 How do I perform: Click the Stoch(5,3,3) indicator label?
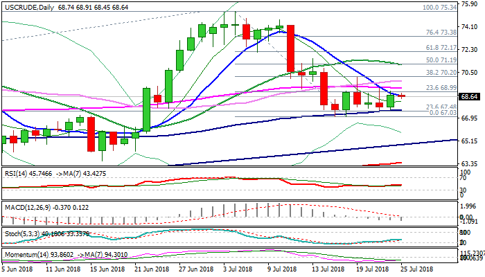click(x=21, y=234)
